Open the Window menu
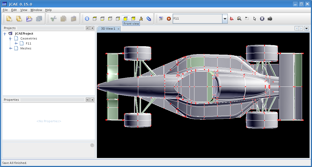The width and height of the screenshot is (312, 167). [36, 10]
